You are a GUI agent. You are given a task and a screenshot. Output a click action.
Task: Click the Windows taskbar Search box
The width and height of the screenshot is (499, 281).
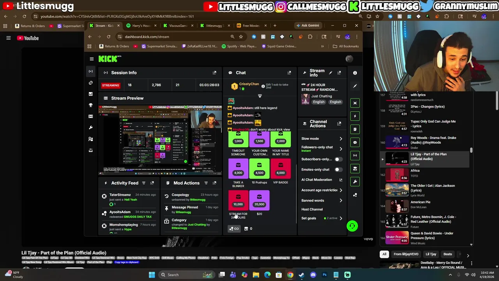coord(187,275)
